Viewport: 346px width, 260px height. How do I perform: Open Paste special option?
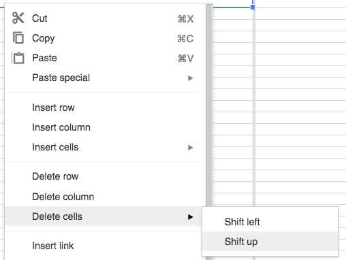[x=103, y=78]
